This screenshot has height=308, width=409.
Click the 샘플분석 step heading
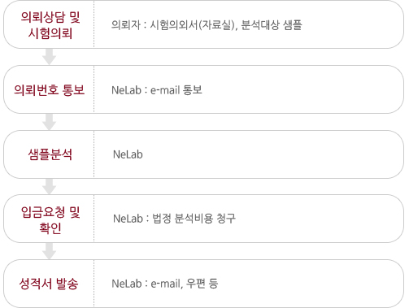[x=50, y=154]
